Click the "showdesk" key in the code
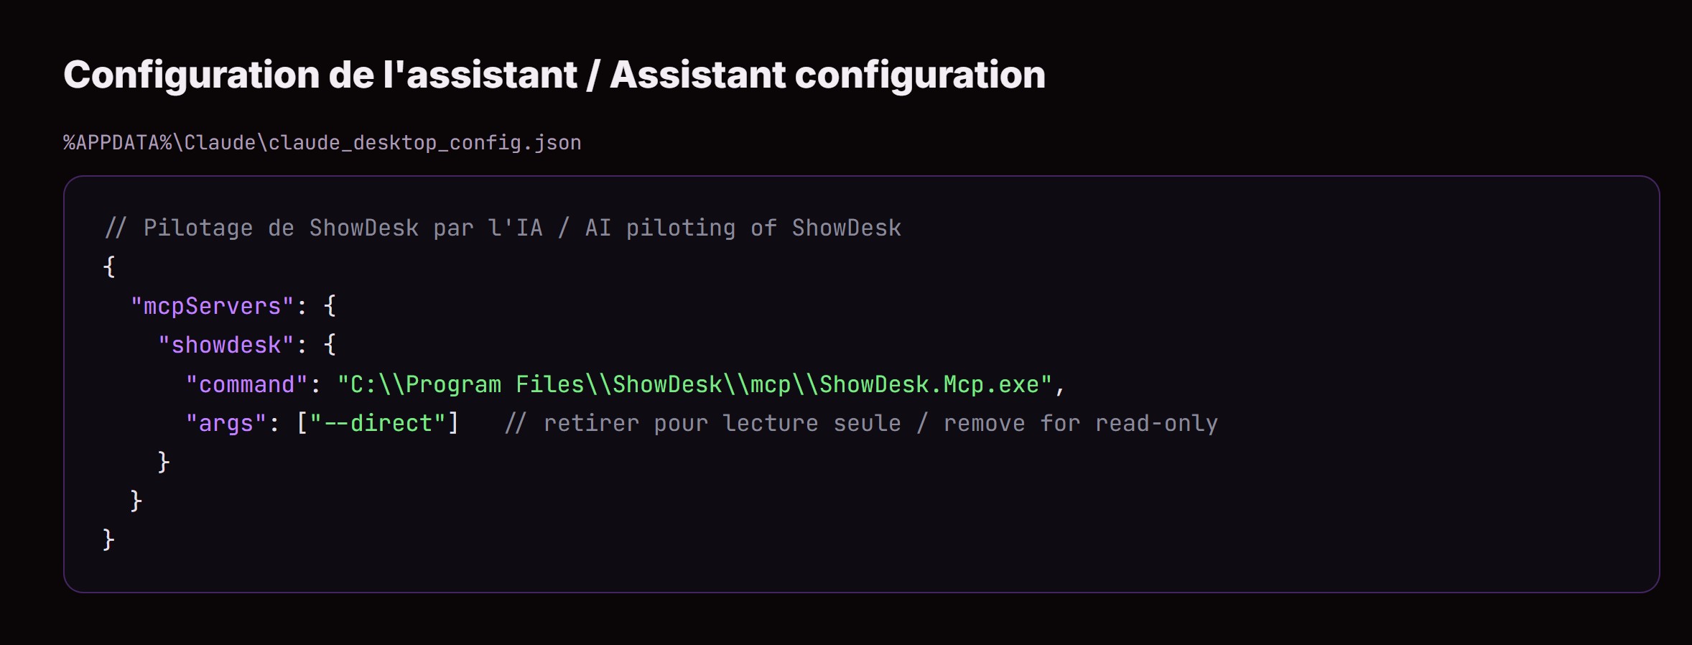This screenshot has height=645, width=1692. pyautogui.click(x=226, y=345)
